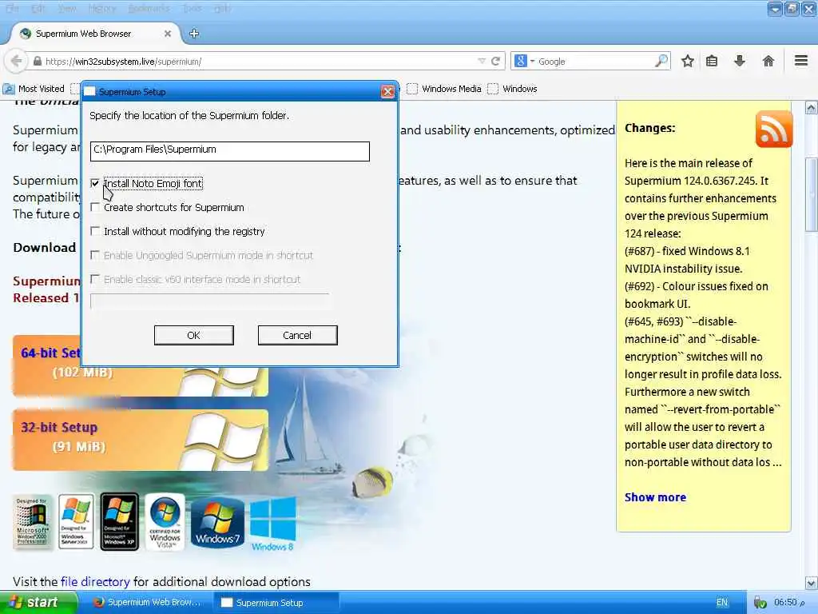This screenshot has width=818, height=614.
Task: Click the Windows 8 logo badge
Action: [x=273, y=524]
